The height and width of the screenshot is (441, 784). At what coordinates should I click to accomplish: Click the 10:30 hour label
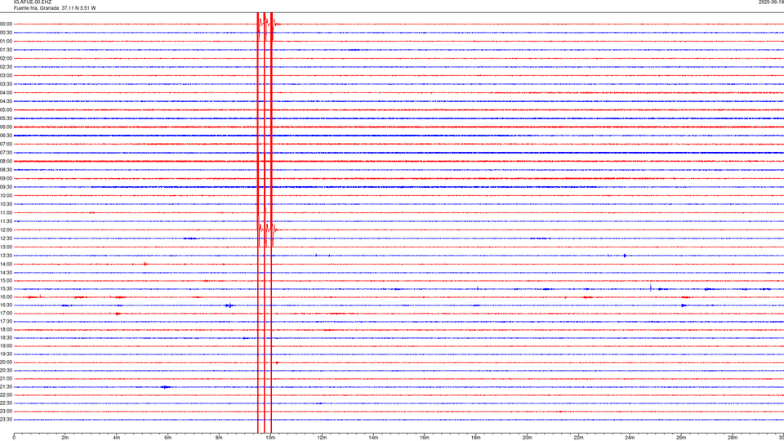(6, 204)
